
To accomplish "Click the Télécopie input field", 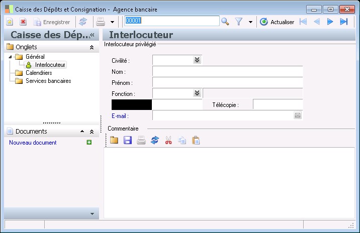I will point(278,104).
